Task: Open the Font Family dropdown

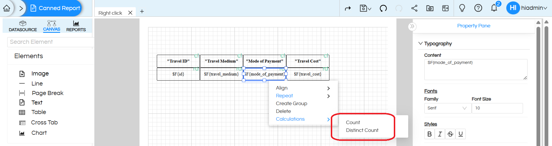Action: [448, 108]
